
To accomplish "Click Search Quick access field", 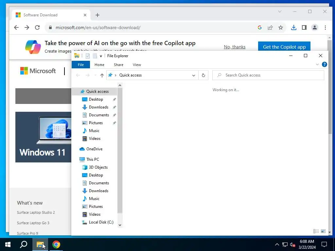I will [x=268, y=75].
